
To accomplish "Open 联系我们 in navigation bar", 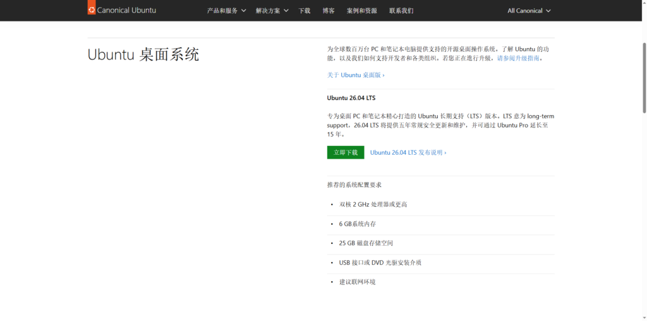I will (x=401, y=11).
